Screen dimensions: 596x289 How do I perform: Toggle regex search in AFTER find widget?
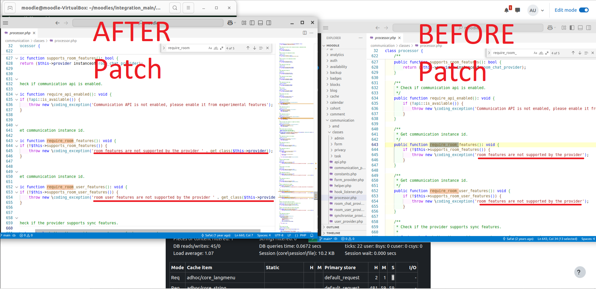point(222,48)
